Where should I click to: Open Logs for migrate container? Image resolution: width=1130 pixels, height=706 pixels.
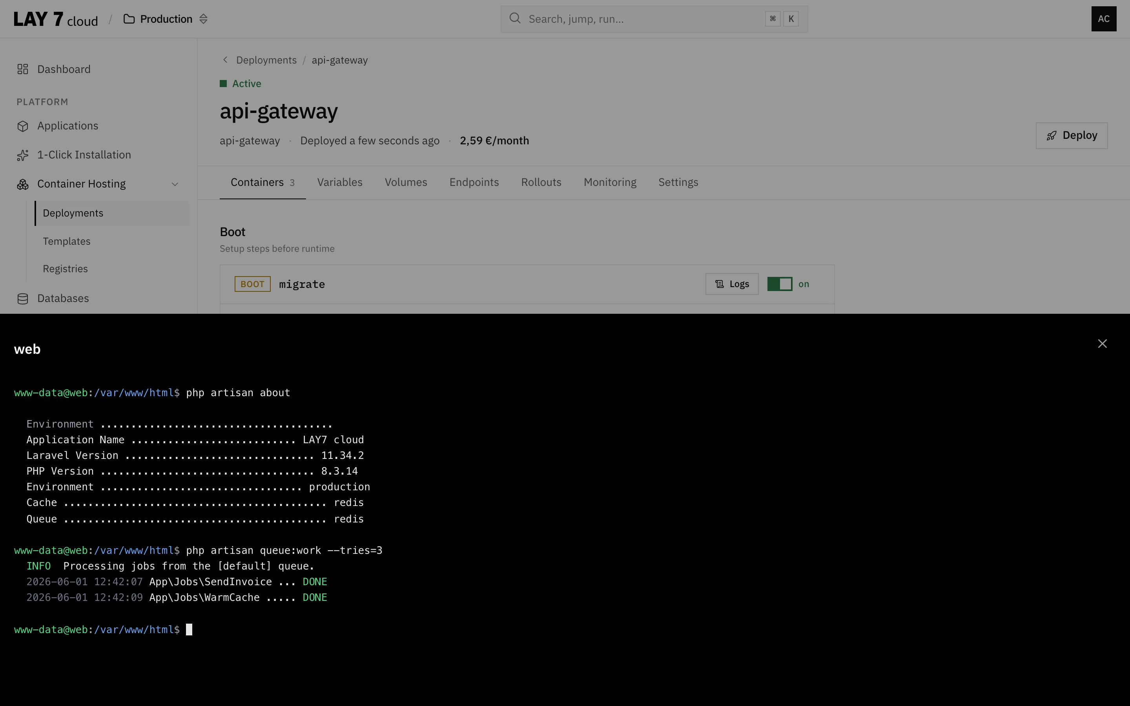point(732,284)
